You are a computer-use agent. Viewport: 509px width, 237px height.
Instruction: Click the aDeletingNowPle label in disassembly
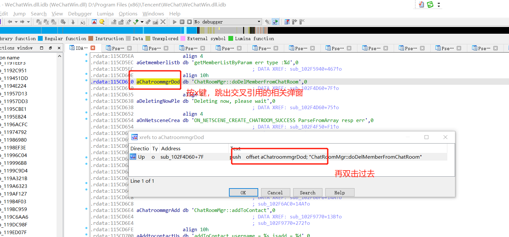click(158, 101)
